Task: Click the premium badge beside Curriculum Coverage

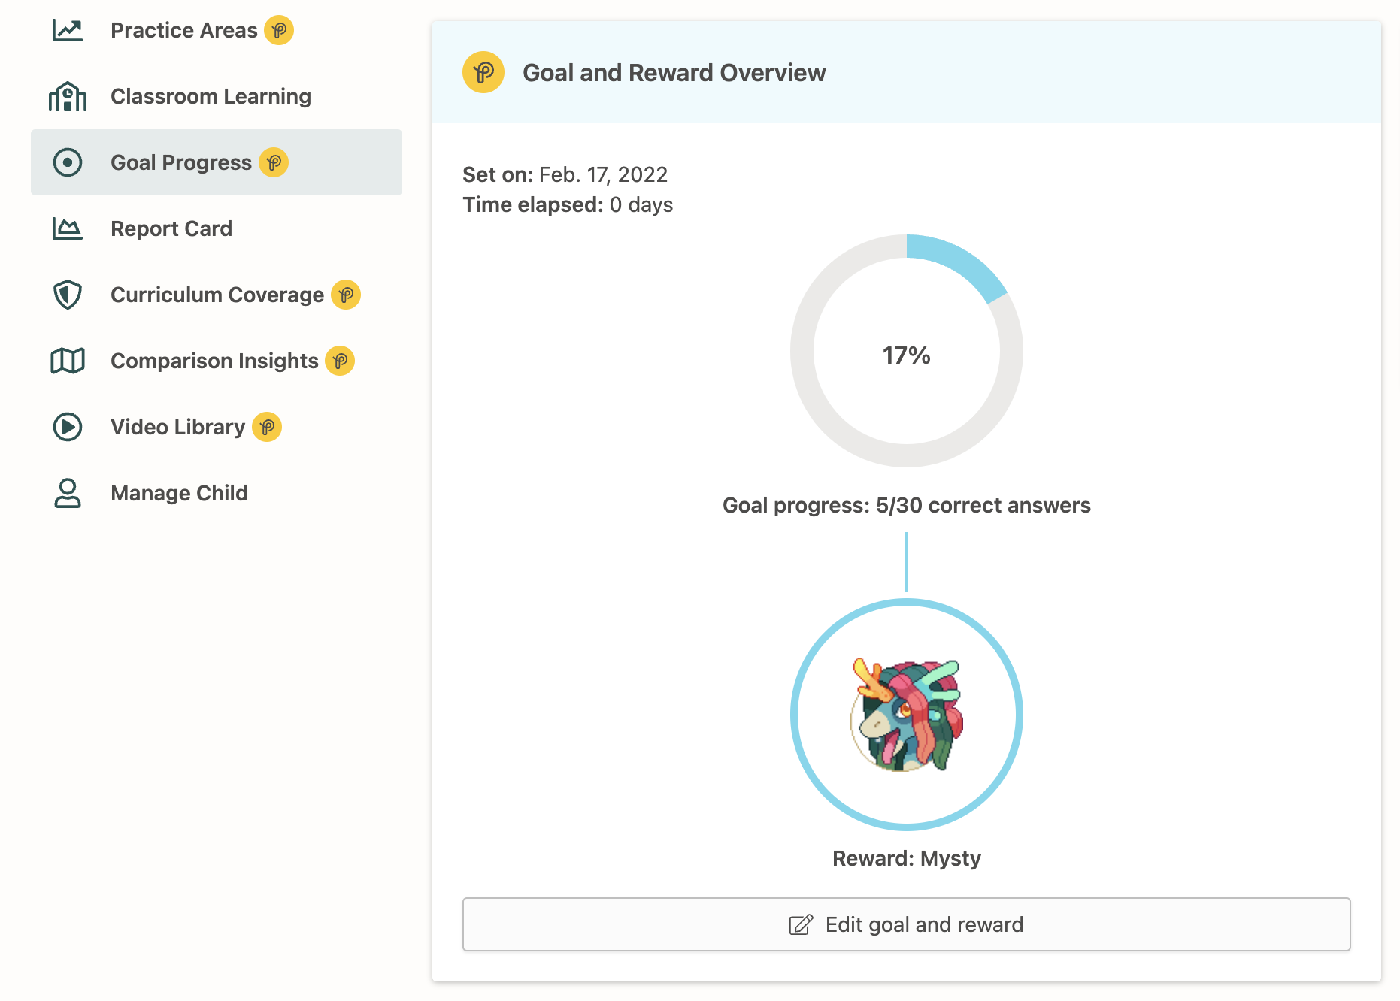Action: (346, 295)
